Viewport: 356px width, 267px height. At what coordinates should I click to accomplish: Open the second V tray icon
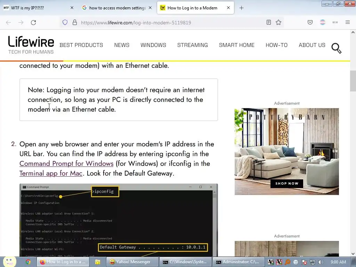coord(279,262)
